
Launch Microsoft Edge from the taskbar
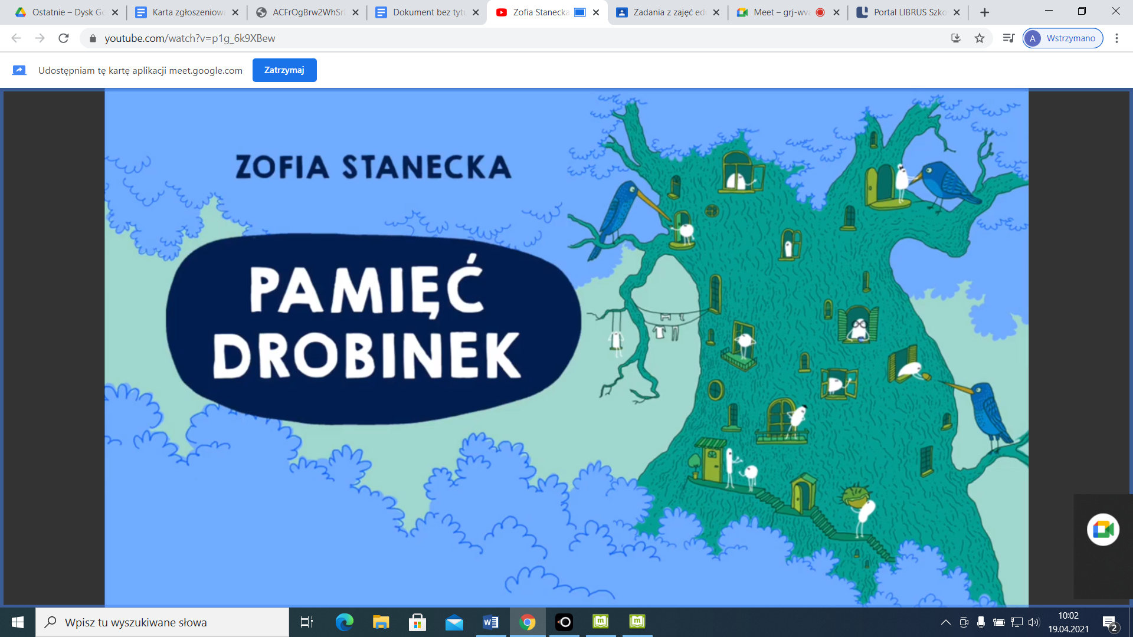tap(344, 622)
